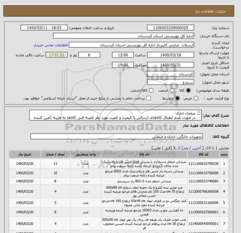Click product code 1111100633750038

(x=203, y=164)
